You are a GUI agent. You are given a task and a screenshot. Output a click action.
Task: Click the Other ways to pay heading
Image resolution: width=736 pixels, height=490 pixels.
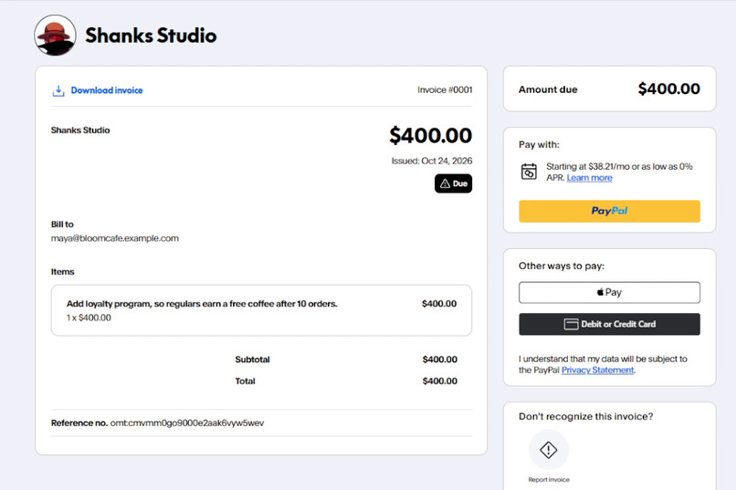[562, 266]
